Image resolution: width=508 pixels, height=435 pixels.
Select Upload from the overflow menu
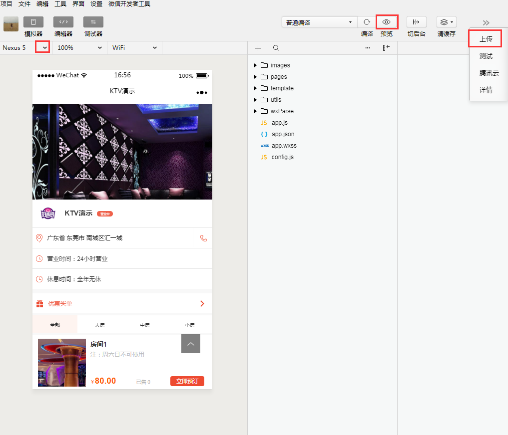pyautogui.click(x=486, y=39)
